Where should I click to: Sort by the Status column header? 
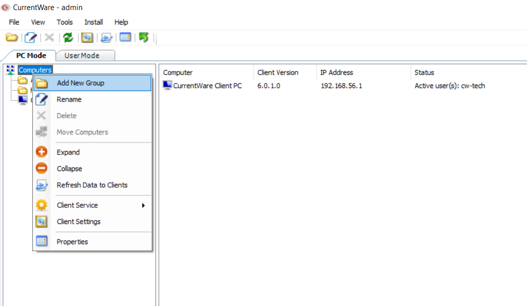[469, 72]
